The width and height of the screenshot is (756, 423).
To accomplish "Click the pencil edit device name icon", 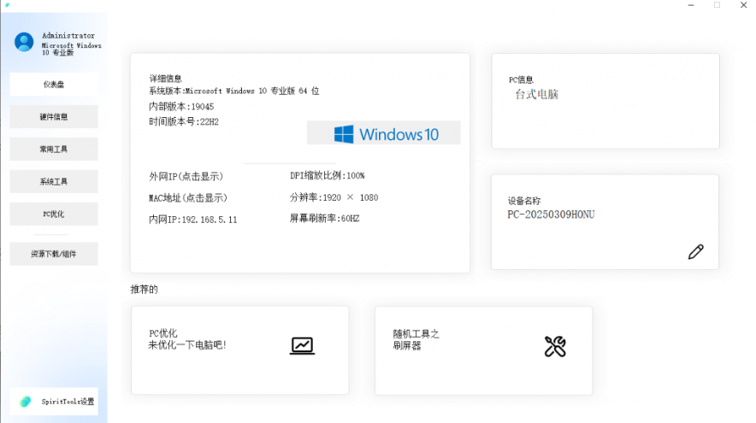I will (695, 251).
